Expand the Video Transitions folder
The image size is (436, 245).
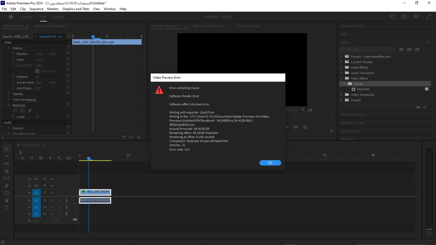click(x=341, y=95)
